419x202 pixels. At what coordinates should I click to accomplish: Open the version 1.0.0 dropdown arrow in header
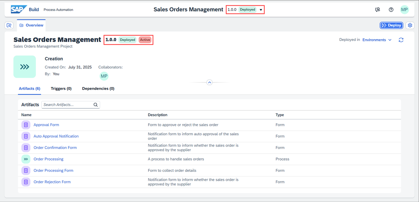click(x=261, y=10)
